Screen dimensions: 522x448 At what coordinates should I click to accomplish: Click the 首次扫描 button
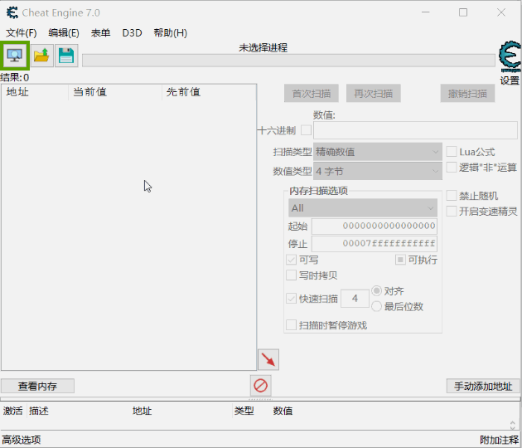pos(312,93)
